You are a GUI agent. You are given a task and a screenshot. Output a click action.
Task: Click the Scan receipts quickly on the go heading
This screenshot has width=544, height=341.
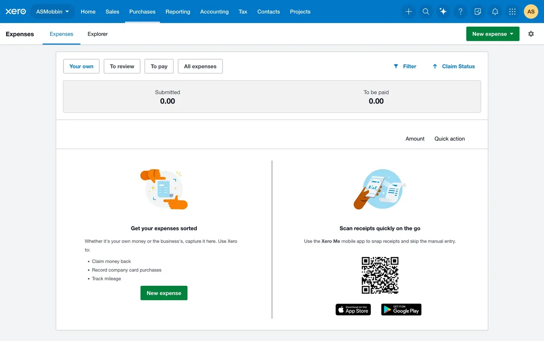click(380, 229)
